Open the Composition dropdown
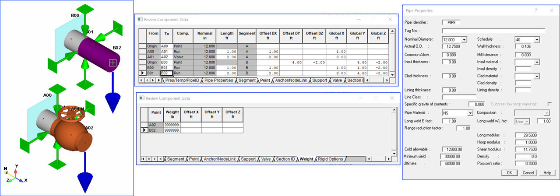560x196 pixels. (546, 113)
